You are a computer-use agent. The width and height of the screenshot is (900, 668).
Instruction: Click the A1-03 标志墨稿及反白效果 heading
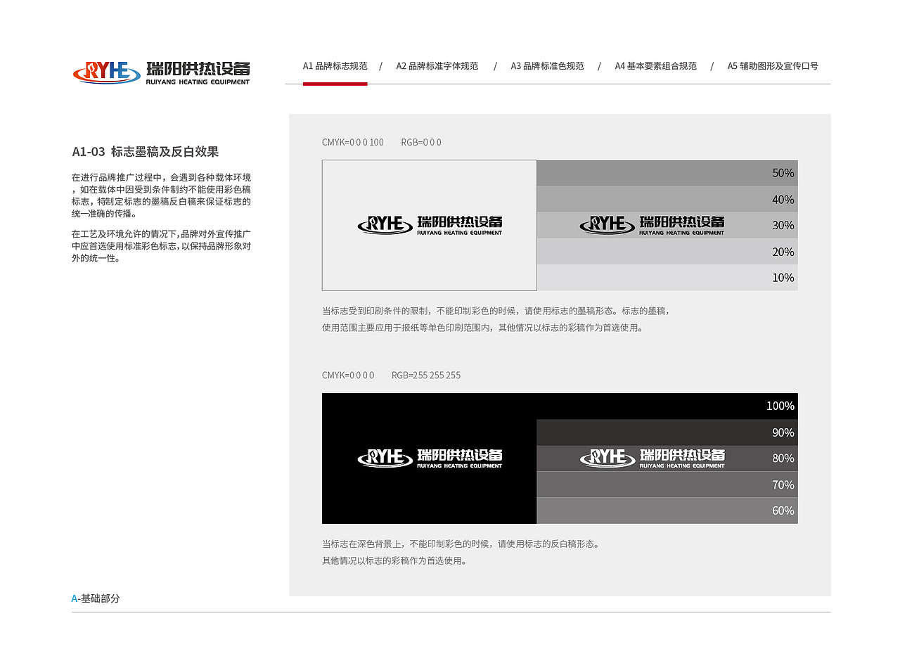tap(146, 151)
